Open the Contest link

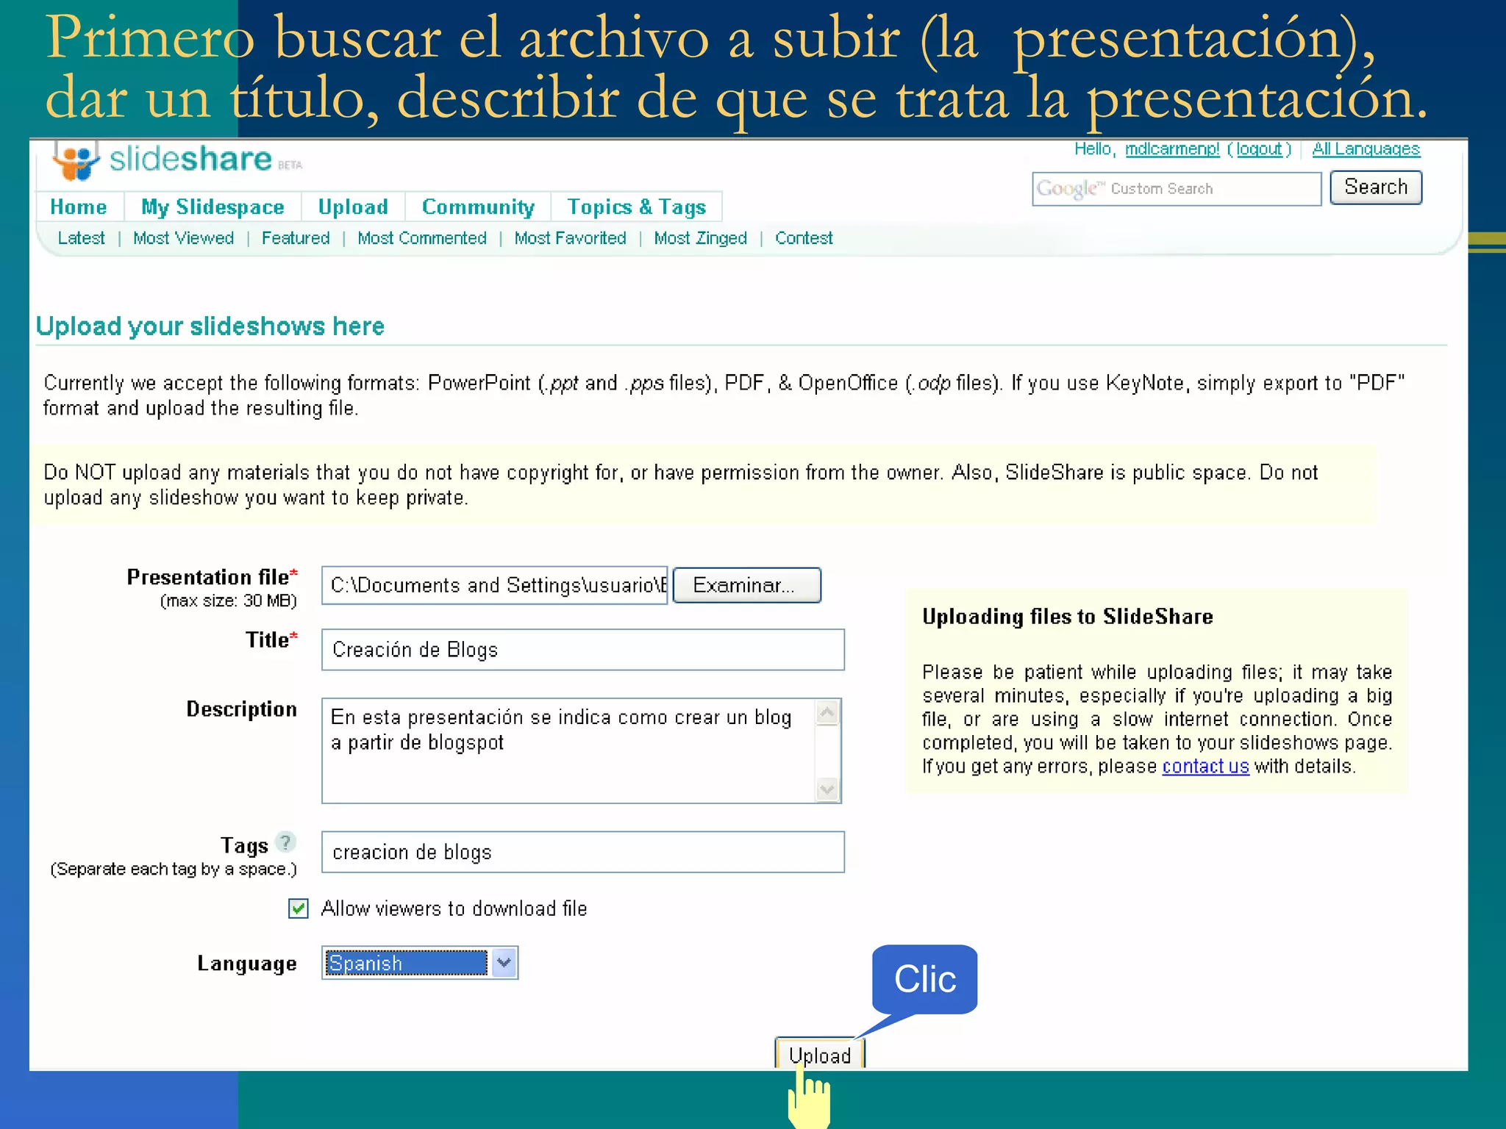[x=804, y=238]
